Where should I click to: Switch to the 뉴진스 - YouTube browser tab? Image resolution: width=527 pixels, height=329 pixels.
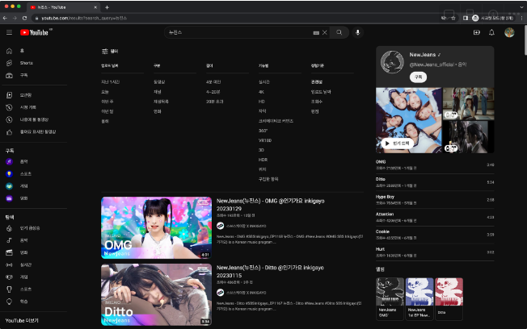[62, 7]
